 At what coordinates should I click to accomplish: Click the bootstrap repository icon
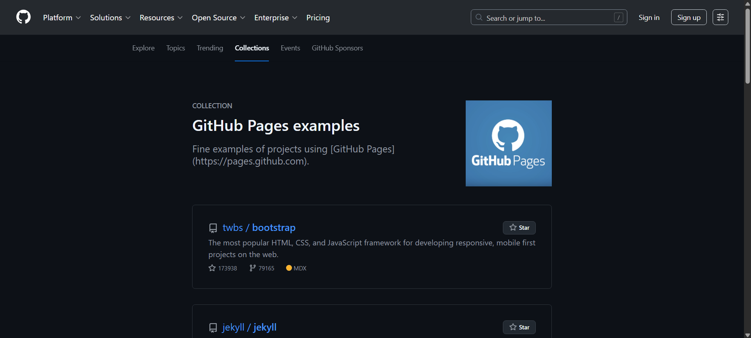(213, 228)
